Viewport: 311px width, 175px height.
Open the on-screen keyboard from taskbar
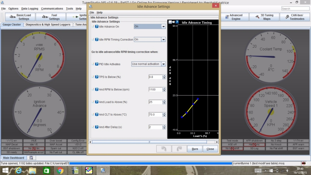point(258,171)
